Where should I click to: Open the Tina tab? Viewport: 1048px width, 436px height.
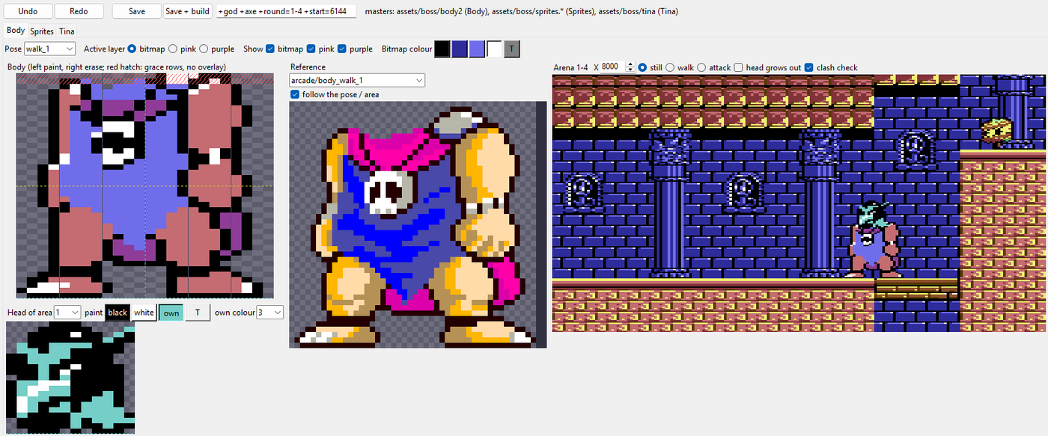click(x=67, y=31)
